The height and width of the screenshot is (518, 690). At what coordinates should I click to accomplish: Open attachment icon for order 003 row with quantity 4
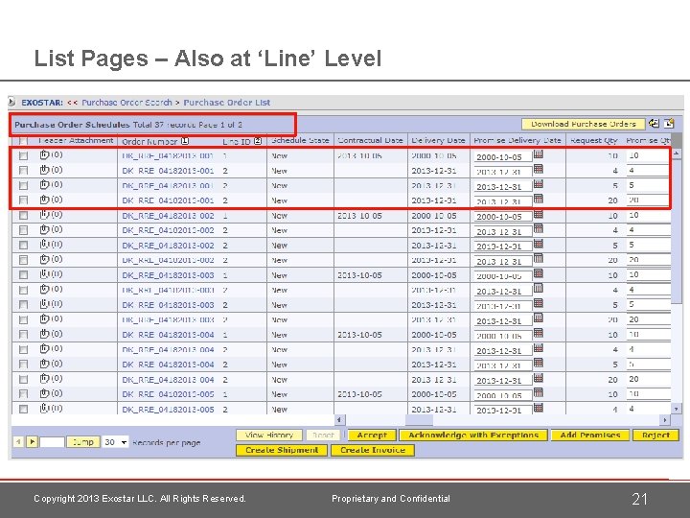click(x=44, y=290)
